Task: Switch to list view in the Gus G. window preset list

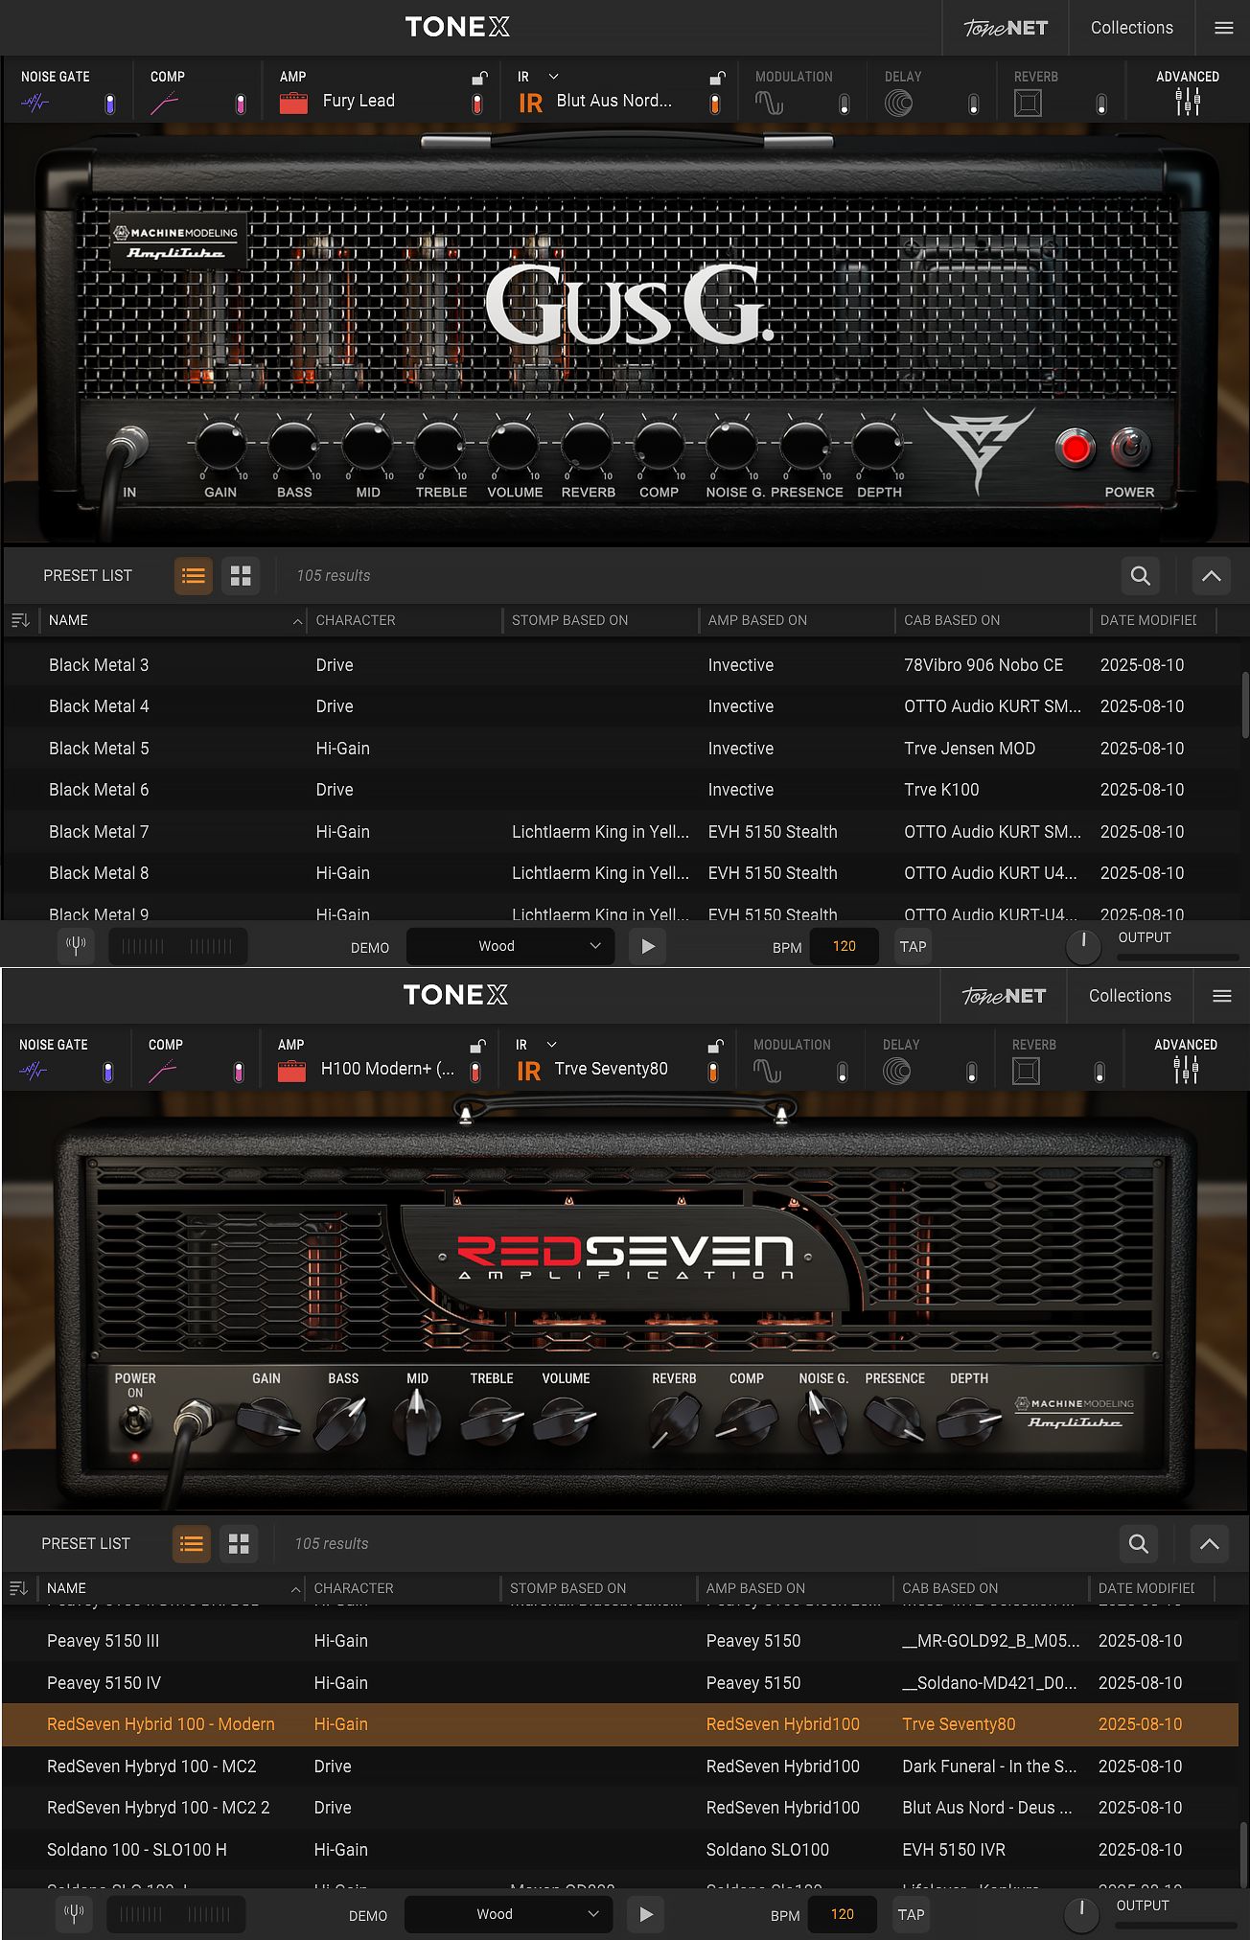Action: [x=194, y=576]
